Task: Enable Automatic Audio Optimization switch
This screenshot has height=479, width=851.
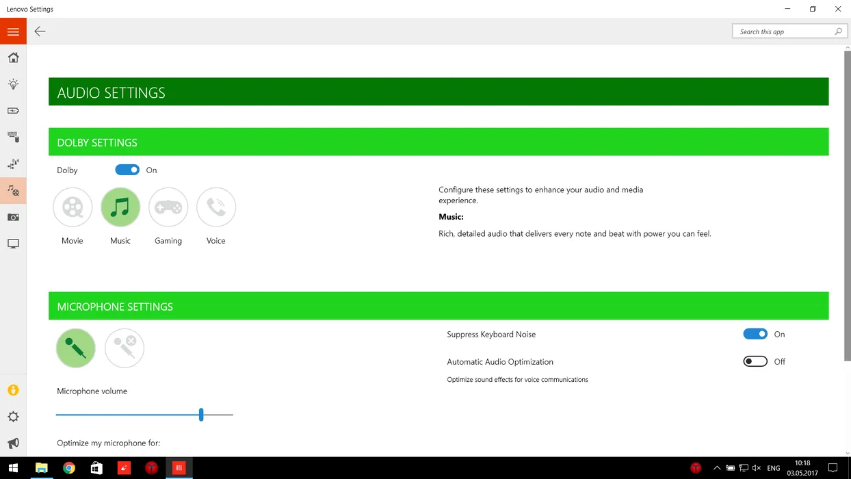Action: [755, 362]
